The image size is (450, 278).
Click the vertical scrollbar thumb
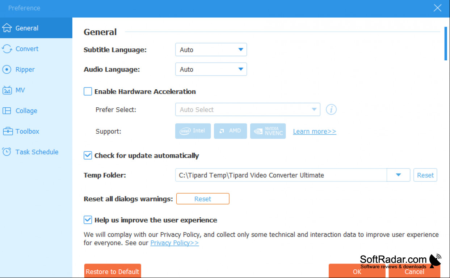pos(446,43)
